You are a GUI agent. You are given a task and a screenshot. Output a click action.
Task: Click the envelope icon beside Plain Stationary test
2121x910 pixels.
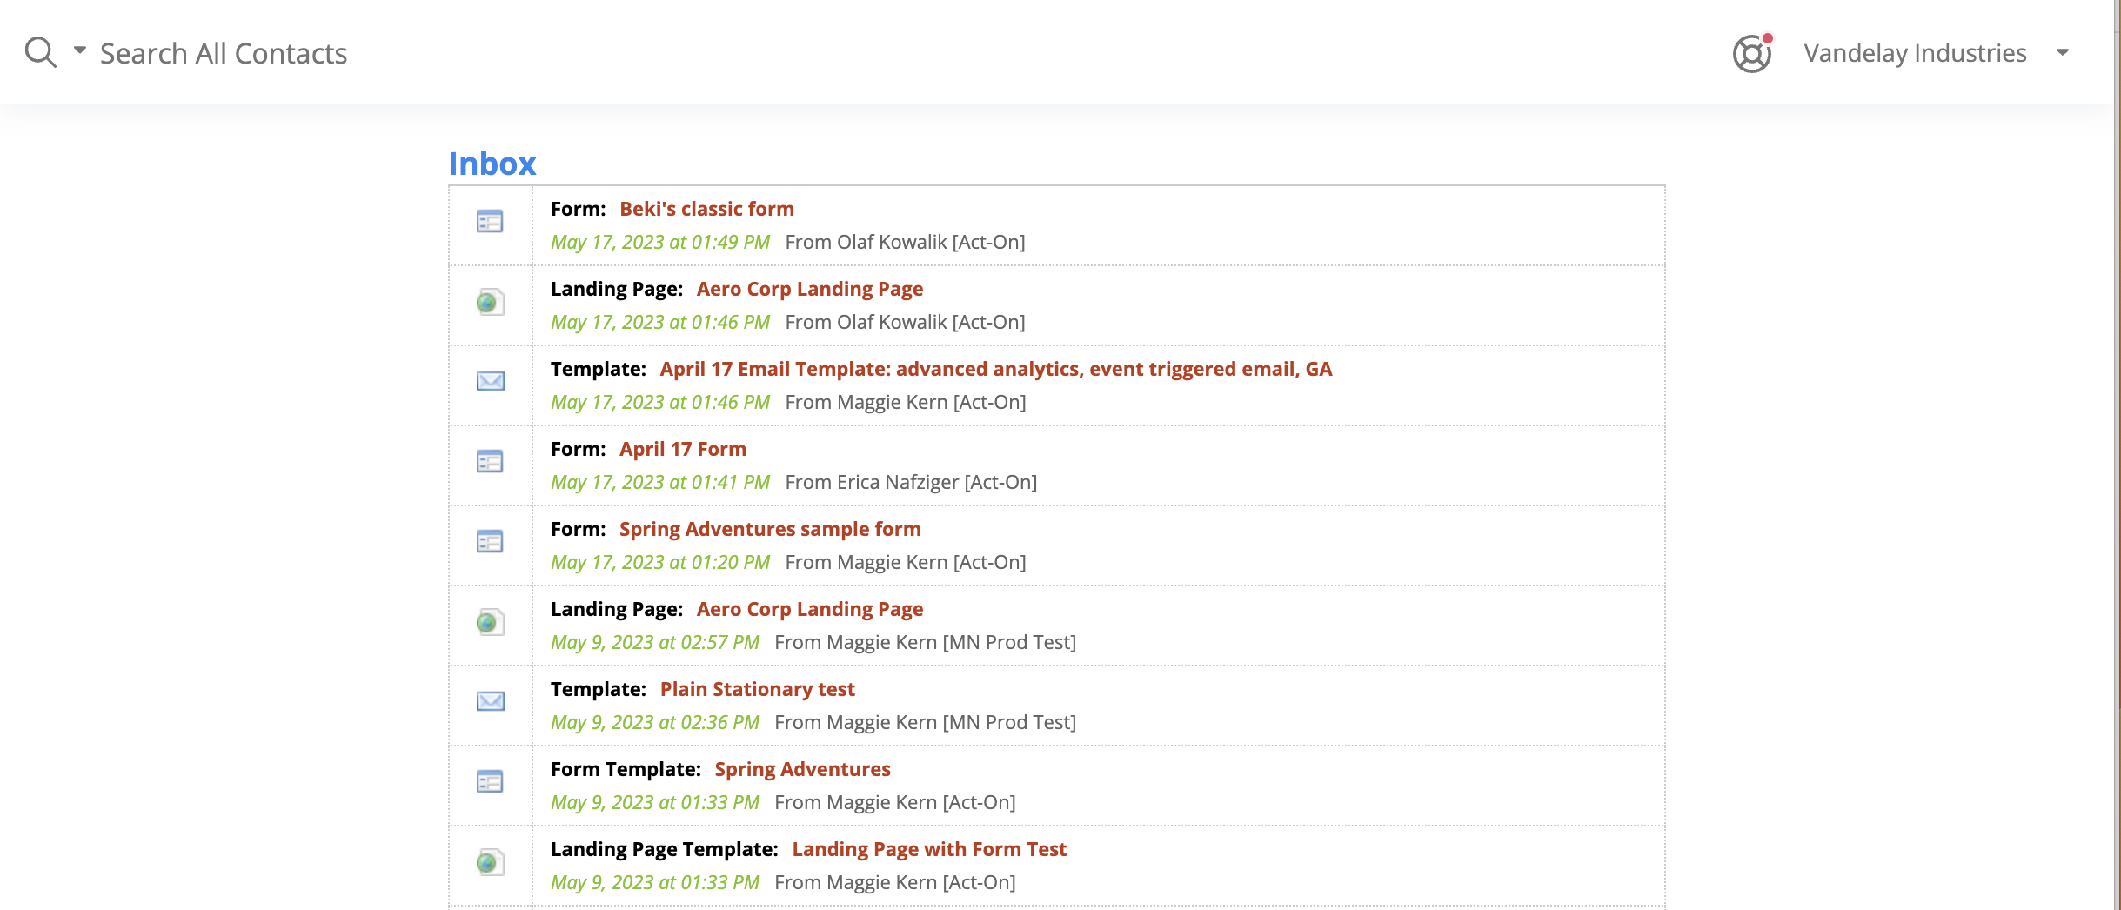(x=490, y=702)
